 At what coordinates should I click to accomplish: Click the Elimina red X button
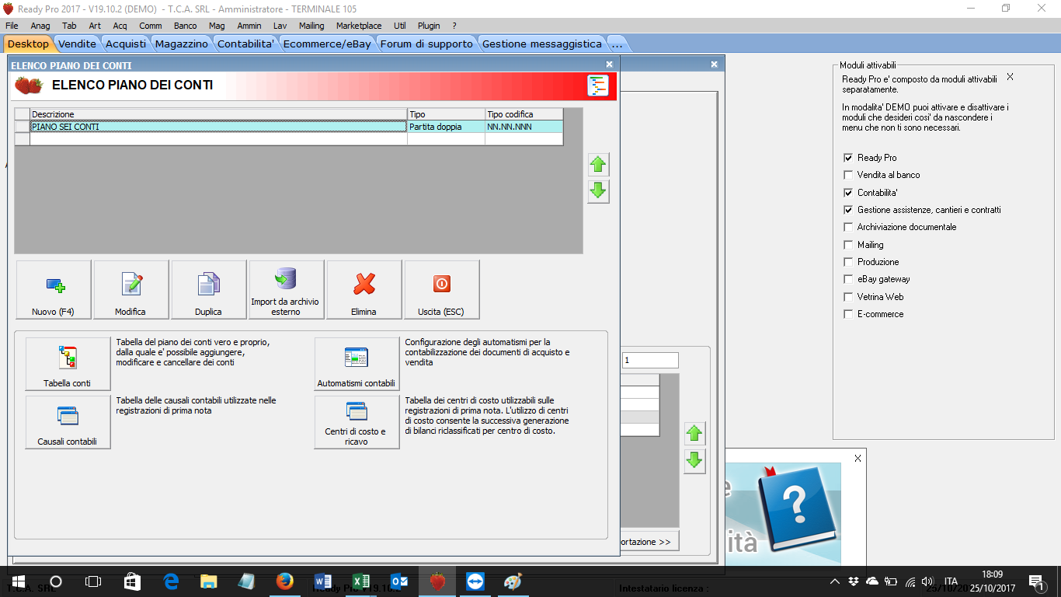(x=364, y=289)
